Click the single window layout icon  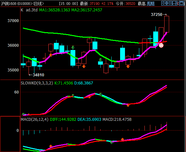[x=181, y=3]
